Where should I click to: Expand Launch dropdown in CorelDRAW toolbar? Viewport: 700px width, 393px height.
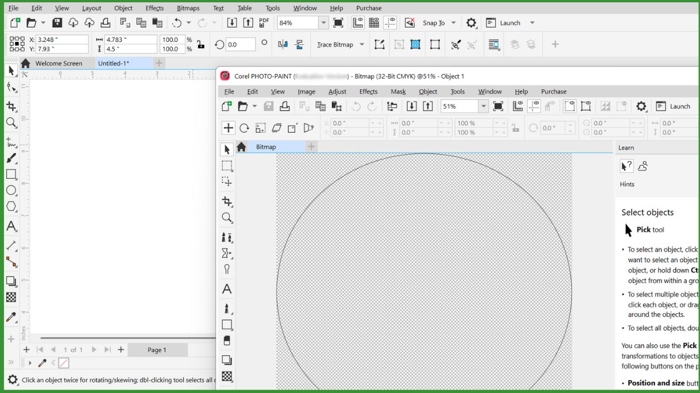tap(532, 23)
